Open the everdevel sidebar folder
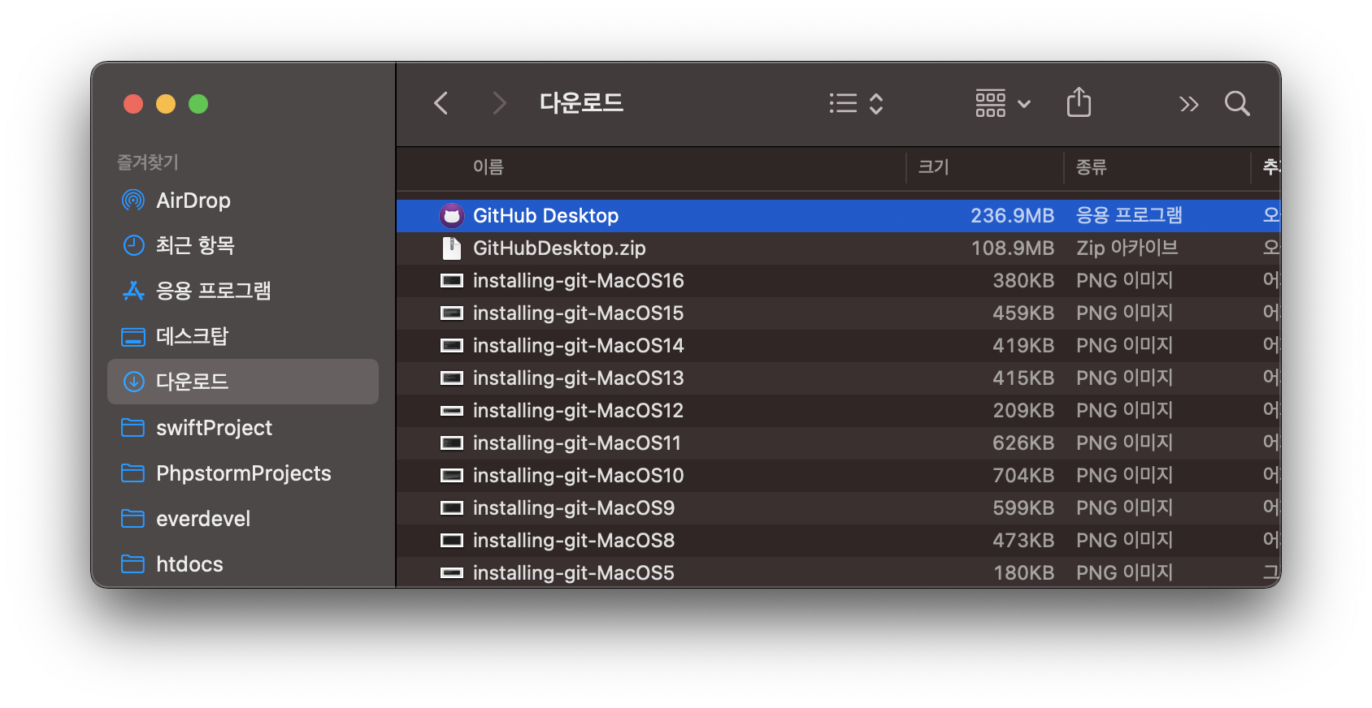Image resolution: width=1372 pixels, height=708 pixels. (242, 518)
